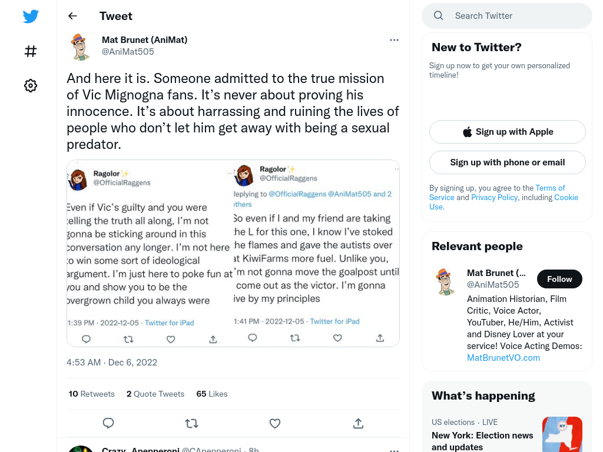Reply to the tweet with the comment icon
603x452 pixels.
click(x=108, y=423)
